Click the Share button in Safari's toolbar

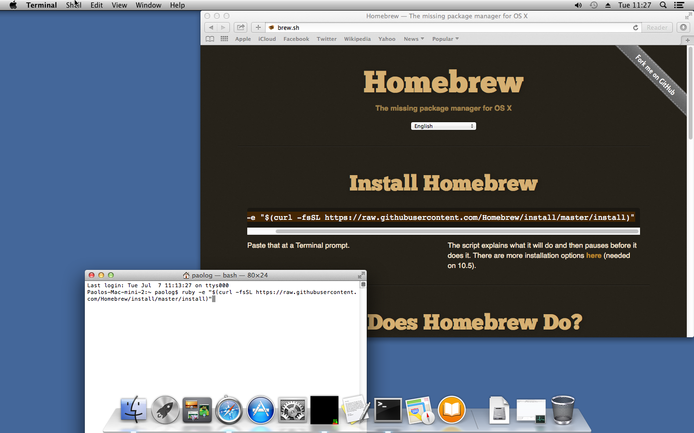tap(240, 27)
